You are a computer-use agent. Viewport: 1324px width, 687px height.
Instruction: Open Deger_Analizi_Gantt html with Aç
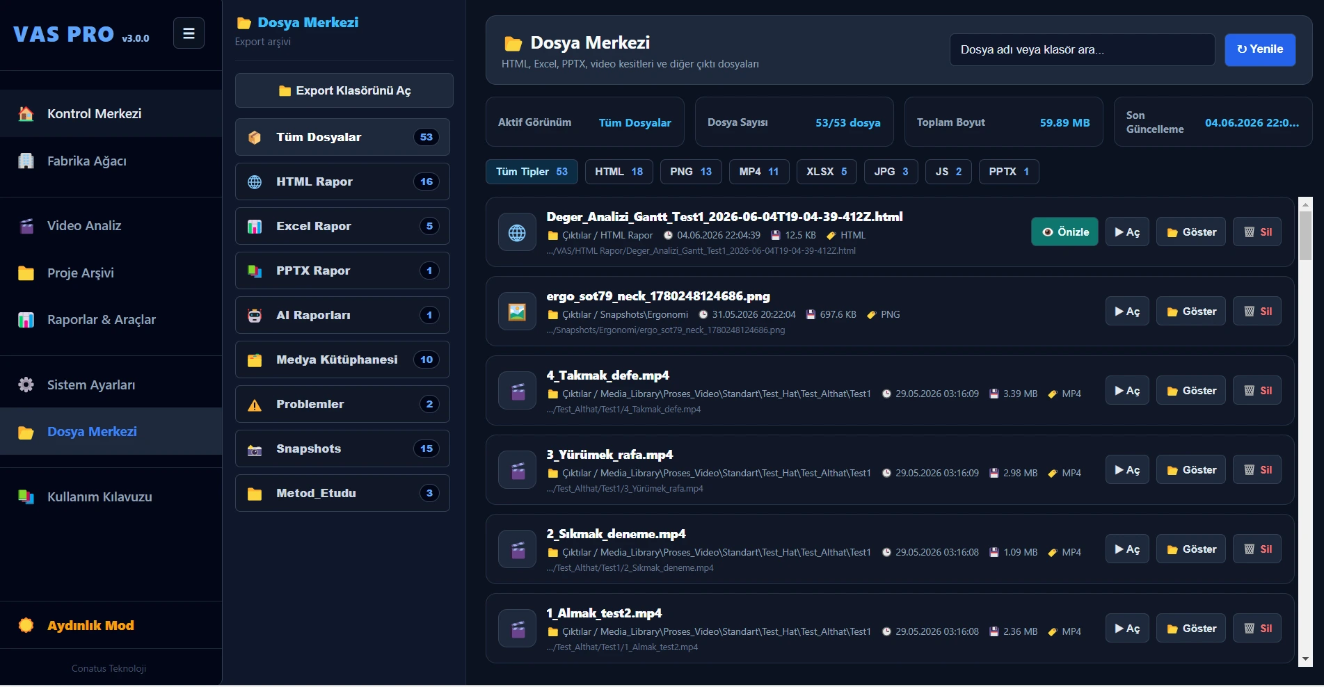click(1127, 232)
